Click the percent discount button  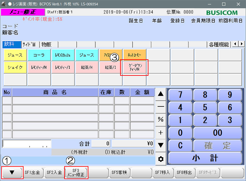click(161, 120)
